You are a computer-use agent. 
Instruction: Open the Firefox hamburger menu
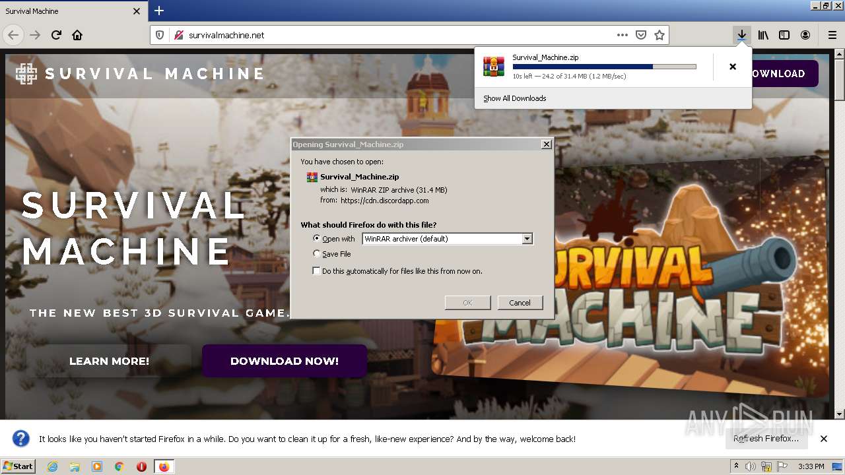[x=832, y=35]
